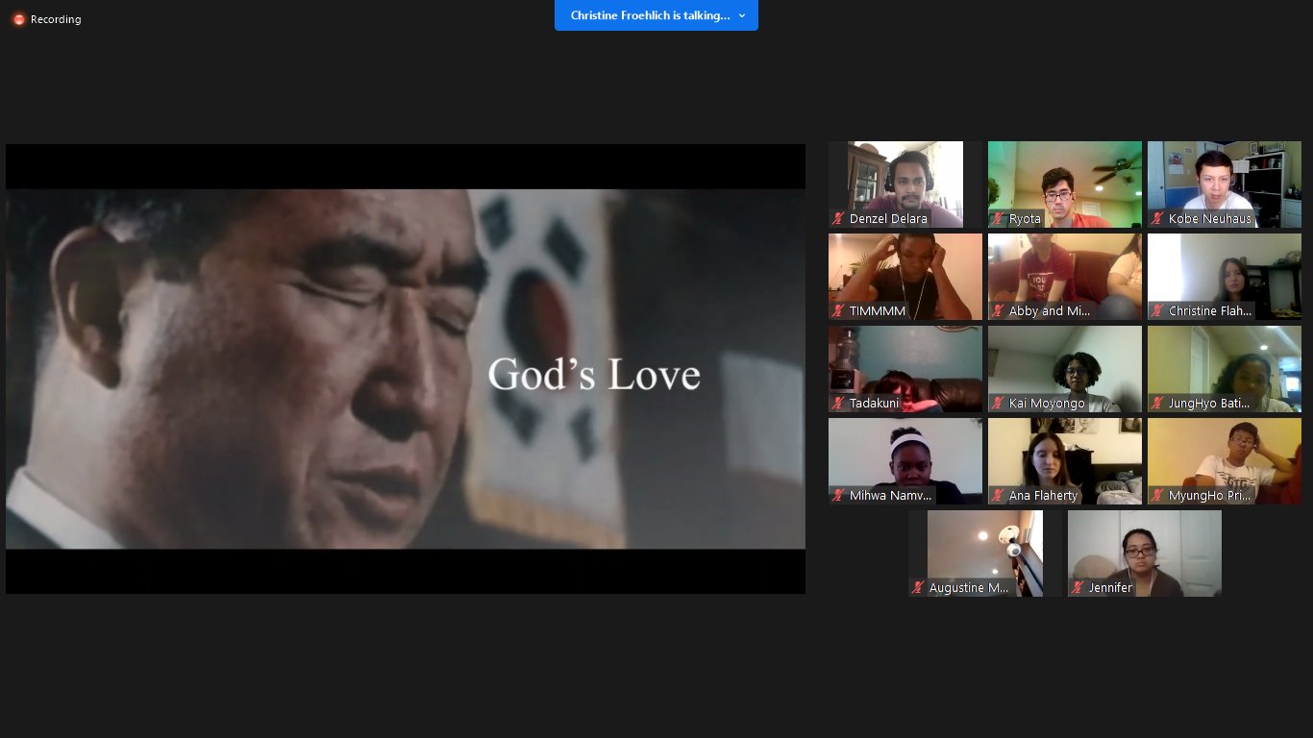The width and height of the screenshot is (1313, 738).
Task: Click the God's Love title text in video
Action: pyautogui.click(x=594, y=374)
